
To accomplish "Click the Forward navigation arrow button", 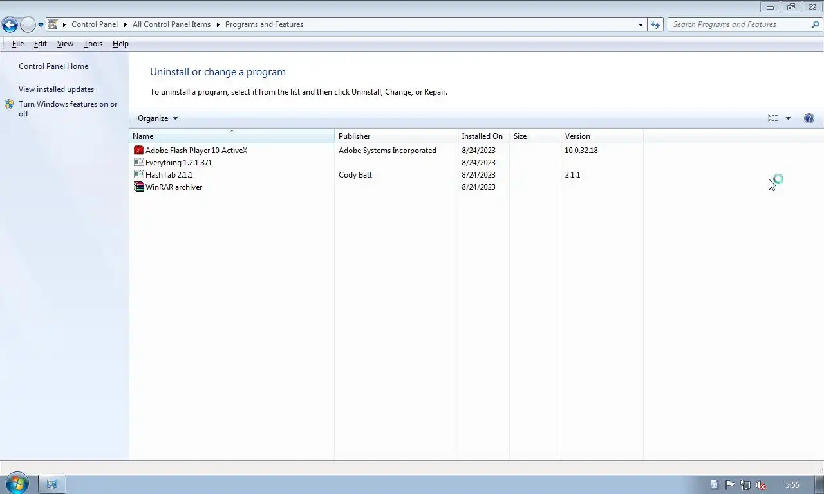I will [x=28, y=24].
